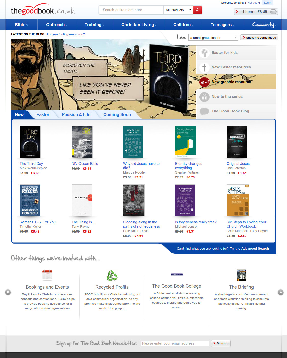
Task: Select the Easter for kids icon
Action: pyautogui.click(x=204, y=53)
